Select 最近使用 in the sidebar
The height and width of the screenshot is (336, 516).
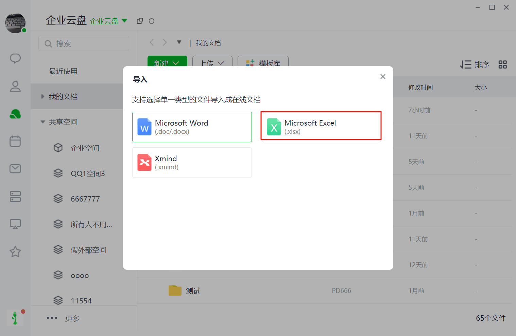pos(63,71)
